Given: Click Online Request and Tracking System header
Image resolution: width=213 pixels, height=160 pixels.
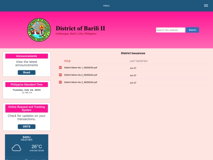Looking at the screenshot, I should click(x=27, y=108).
